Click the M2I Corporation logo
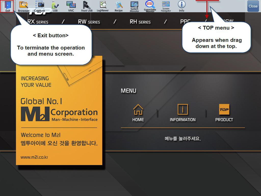 pyautogui.click(x=59, y=114)
